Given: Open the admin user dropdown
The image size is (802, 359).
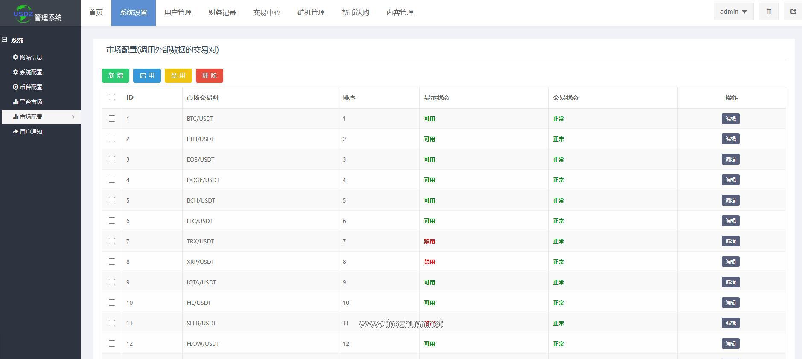Looking at the screenshot, I should (x=733, y=12).
